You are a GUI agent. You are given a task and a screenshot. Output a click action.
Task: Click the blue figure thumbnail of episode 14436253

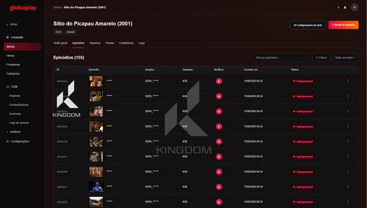pyautogui.click(x=96, y=187)
